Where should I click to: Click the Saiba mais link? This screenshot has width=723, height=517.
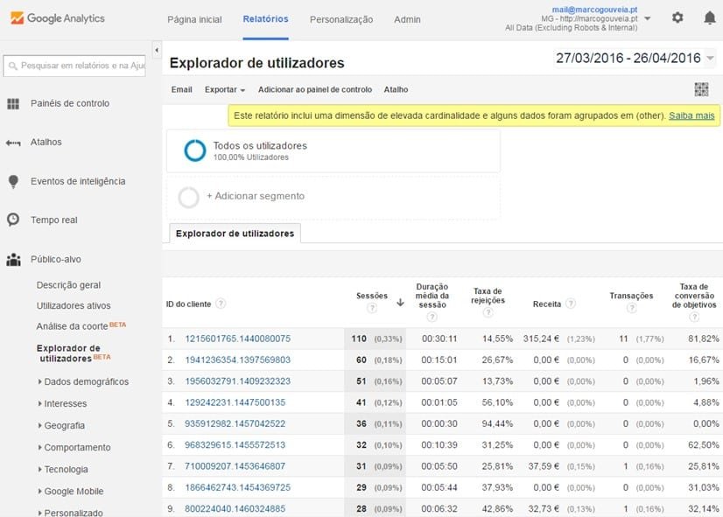click(x=691, y=115)
